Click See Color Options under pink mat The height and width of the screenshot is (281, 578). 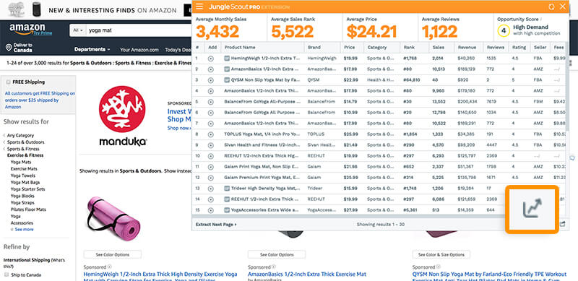pos(113,254)
